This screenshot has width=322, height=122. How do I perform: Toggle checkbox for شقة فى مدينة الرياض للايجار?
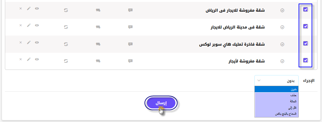[305, 26]
